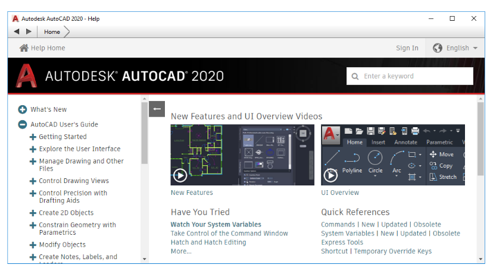The image size is (490, 274).
Task: Open the Commands quick reference
Action: 338,225
